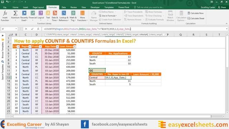Click Select All corner triangle
229x129 pixels.
(9, 35)
